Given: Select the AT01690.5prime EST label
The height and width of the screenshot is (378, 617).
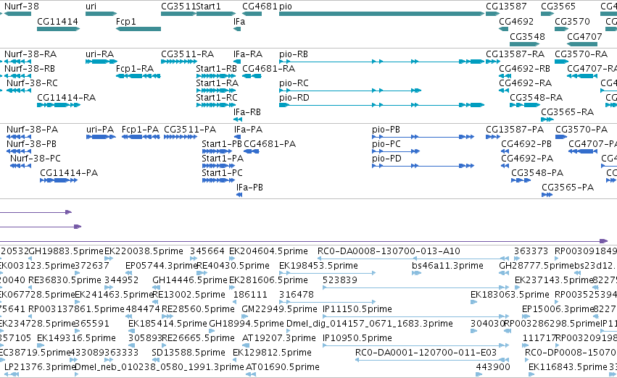Looking at the screenshot, I should tap(283, 367).
